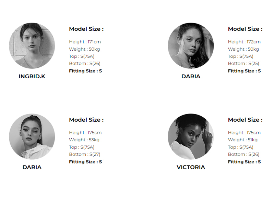Click the Bottom : S(27) line
Viewport: 274px width, 198px height.
85,155
